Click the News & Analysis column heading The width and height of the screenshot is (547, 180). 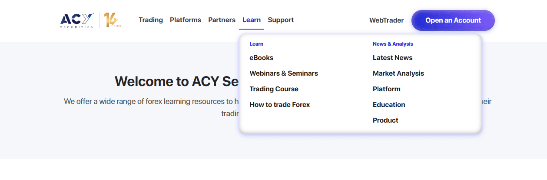pos(393,44)
